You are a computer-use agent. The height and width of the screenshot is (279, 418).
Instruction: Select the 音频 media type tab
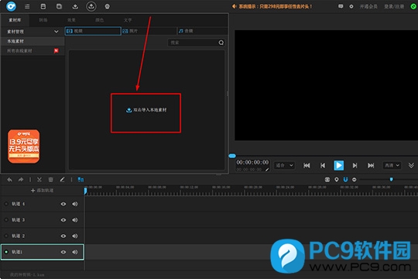point(203,31)
